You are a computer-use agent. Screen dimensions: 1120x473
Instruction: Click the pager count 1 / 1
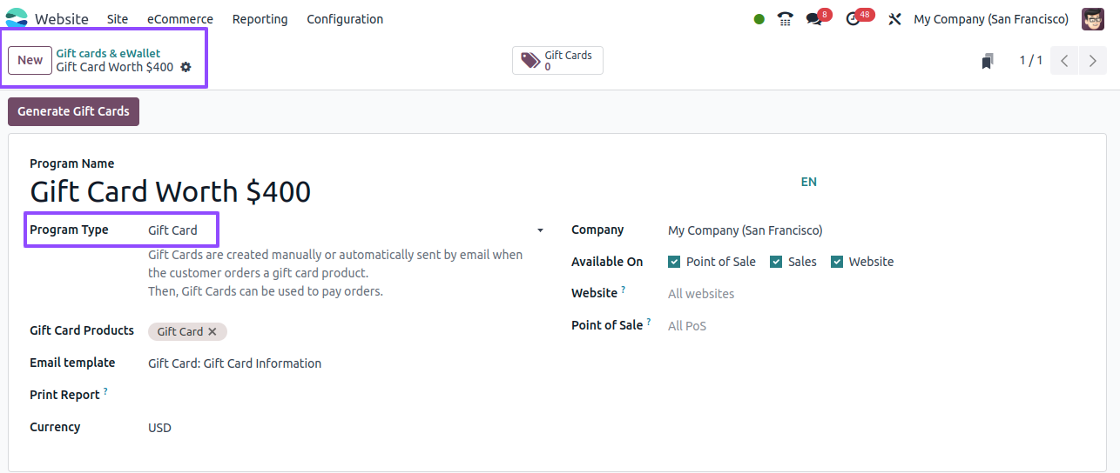pos(1031,61)
